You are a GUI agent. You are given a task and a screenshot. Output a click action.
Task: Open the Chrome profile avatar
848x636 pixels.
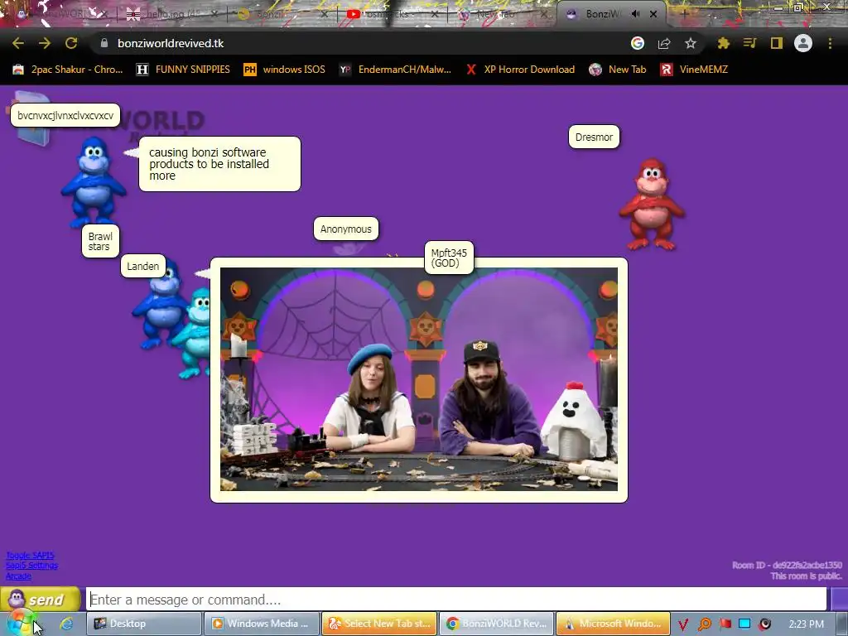(x=803, y=43)
